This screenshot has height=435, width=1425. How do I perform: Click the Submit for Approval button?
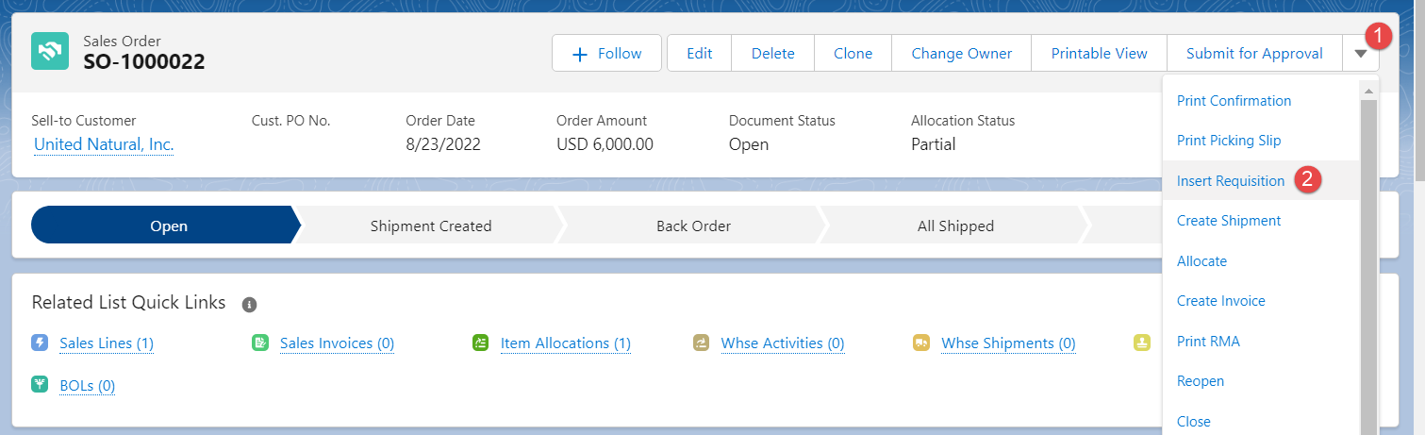click(x=1254, y=54)
